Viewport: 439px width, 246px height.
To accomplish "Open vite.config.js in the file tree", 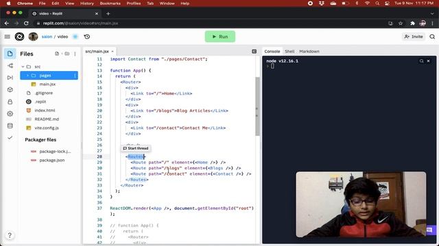I will [47, 128].
